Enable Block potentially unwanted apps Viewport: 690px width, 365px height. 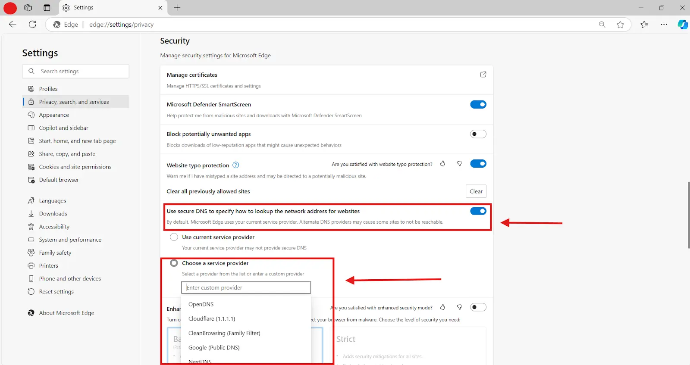[x=478, y=134]
